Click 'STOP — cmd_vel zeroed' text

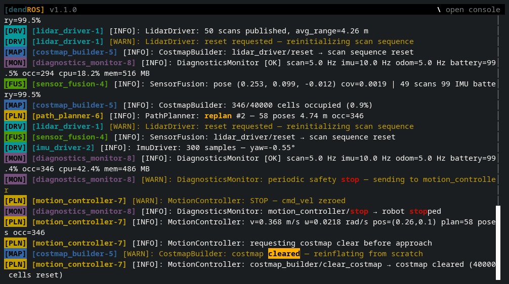coord(298,201)
